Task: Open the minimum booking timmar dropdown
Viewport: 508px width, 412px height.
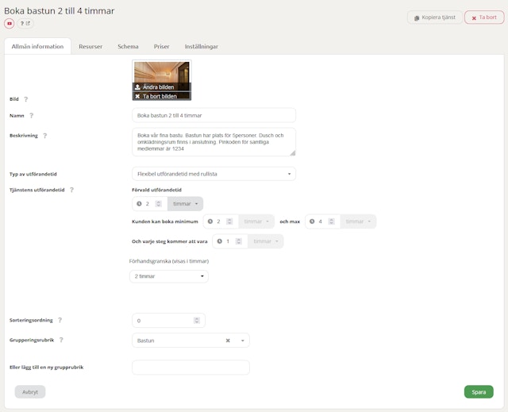Action: pos(256,221)
